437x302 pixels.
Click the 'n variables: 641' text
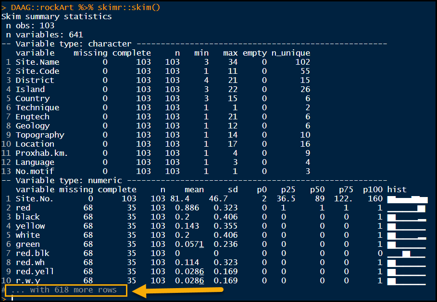pos(43,34)
